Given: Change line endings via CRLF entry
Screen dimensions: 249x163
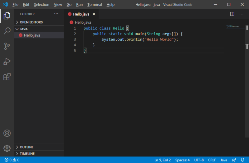Looking at the screenshot, I should [x=212, y=160].
